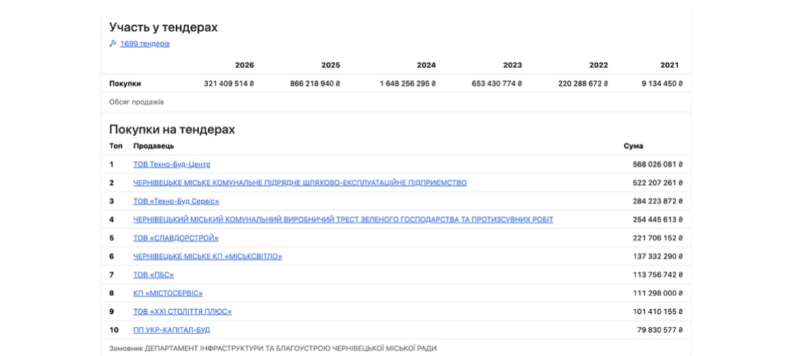The image size is (802, 356).
Task: Open ЧЕРНІВЕЦЬКЕ МІСЬКЕ КОМУНАЛЬНЕ ПІДРЯДНЕ ШЛЯХОВО-ЕКСПЛУАТАЦІЙНЕ ПІДПРИЄМСТВО link
Action: tap(300, 183)
